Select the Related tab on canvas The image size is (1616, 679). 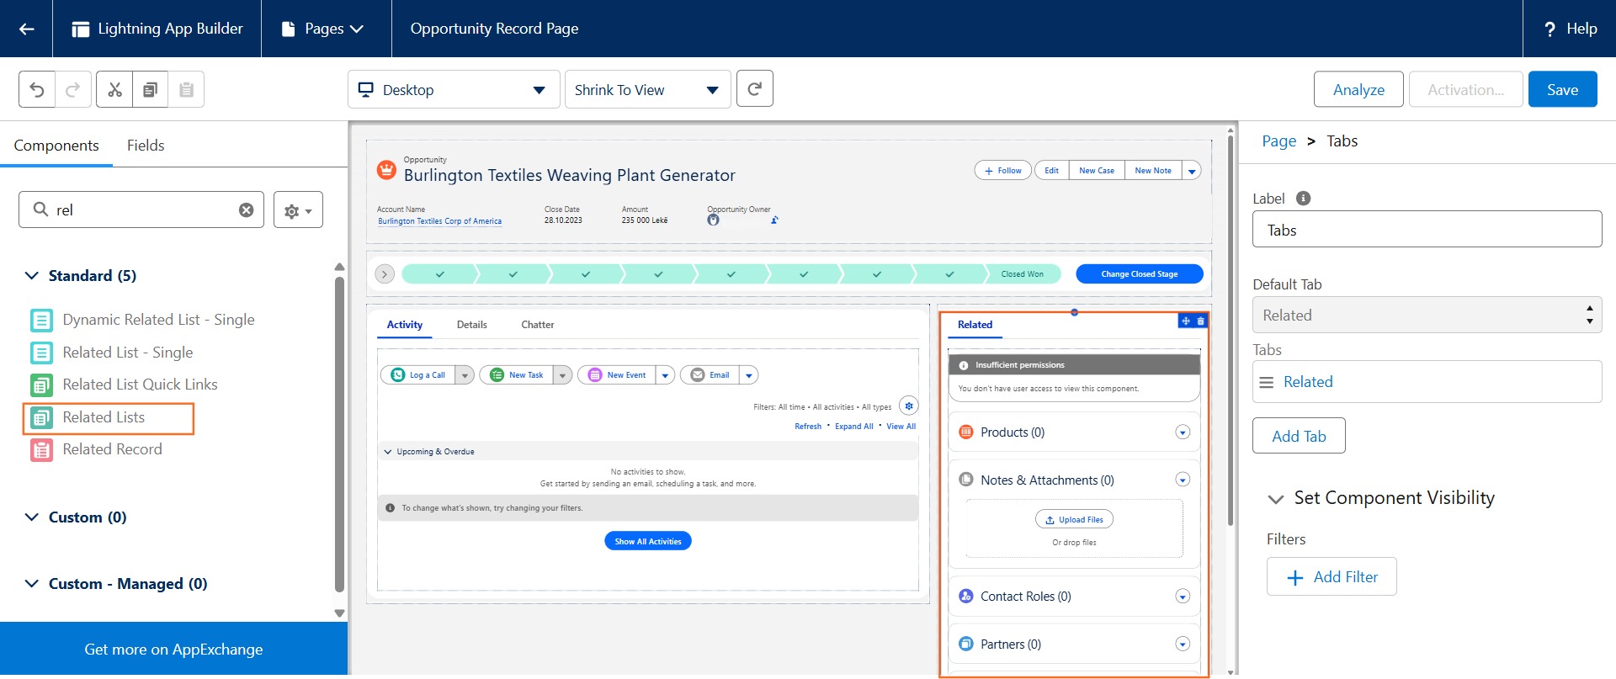click(x=975, y=325)
